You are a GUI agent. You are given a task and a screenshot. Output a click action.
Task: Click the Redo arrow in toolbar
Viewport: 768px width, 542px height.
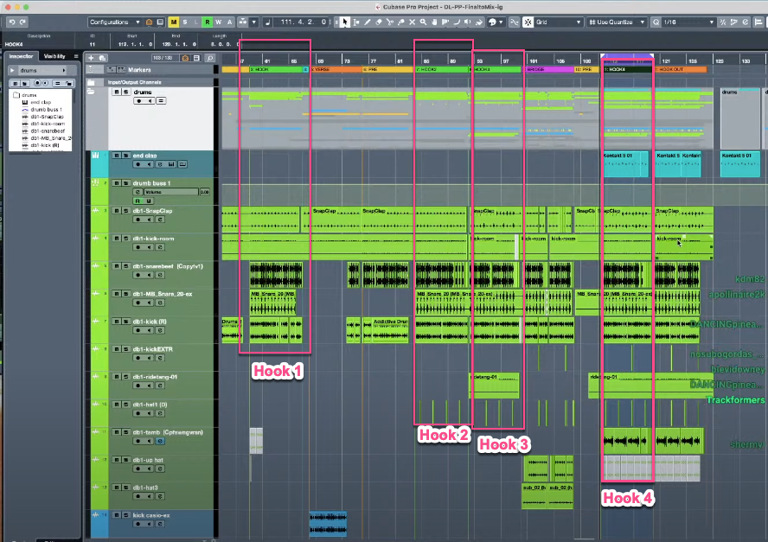[x=22, y=22]
